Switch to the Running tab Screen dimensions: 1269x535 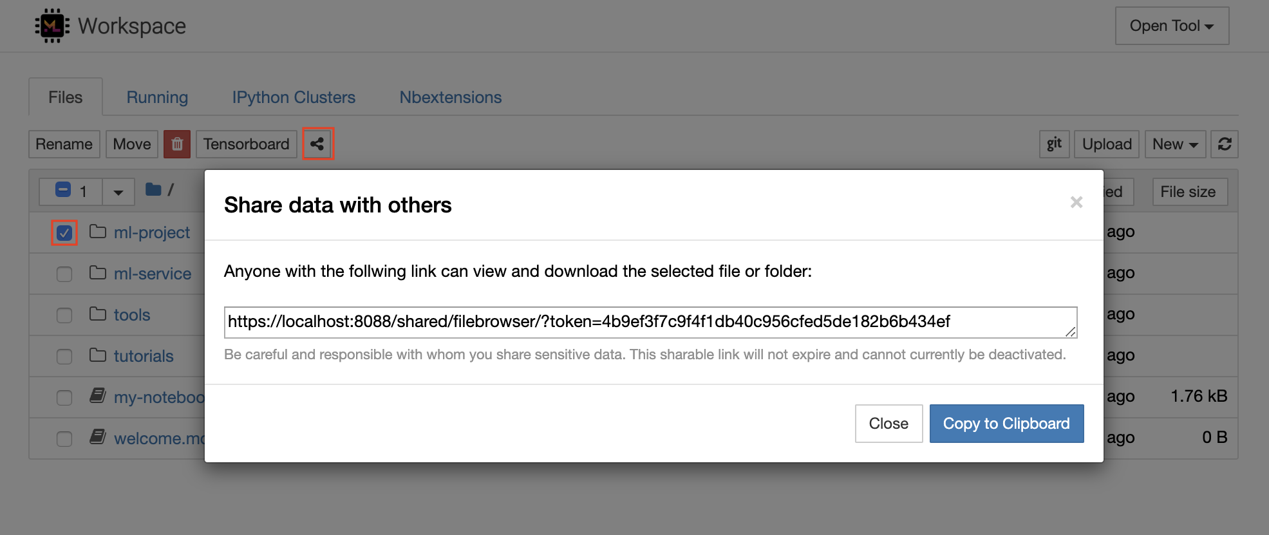(157, 97)
